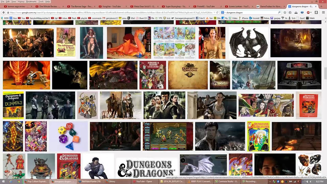Open the iPlamo bookmark
Image resolution: width=327 pixels, height=184 pixels.
243,18
